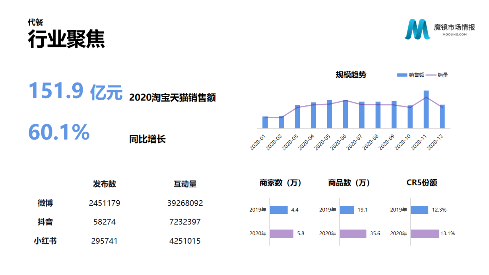Click the 39268092 interaction value for 微博

185,203
